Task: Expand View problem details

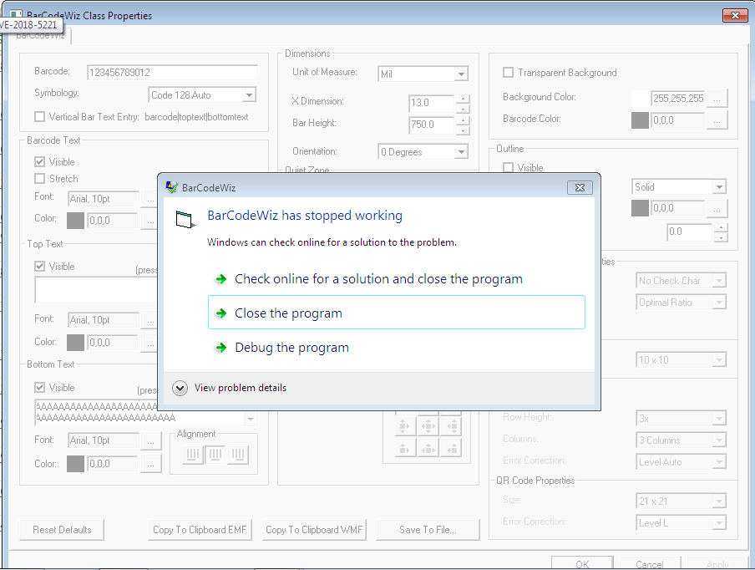Action: click(180, 388)
